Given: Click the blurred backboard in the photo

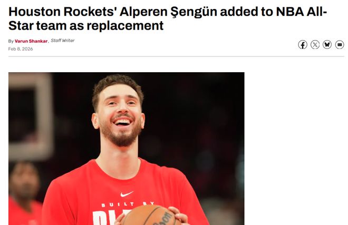Looking at the screenshot, I should [x=31, y=115].
